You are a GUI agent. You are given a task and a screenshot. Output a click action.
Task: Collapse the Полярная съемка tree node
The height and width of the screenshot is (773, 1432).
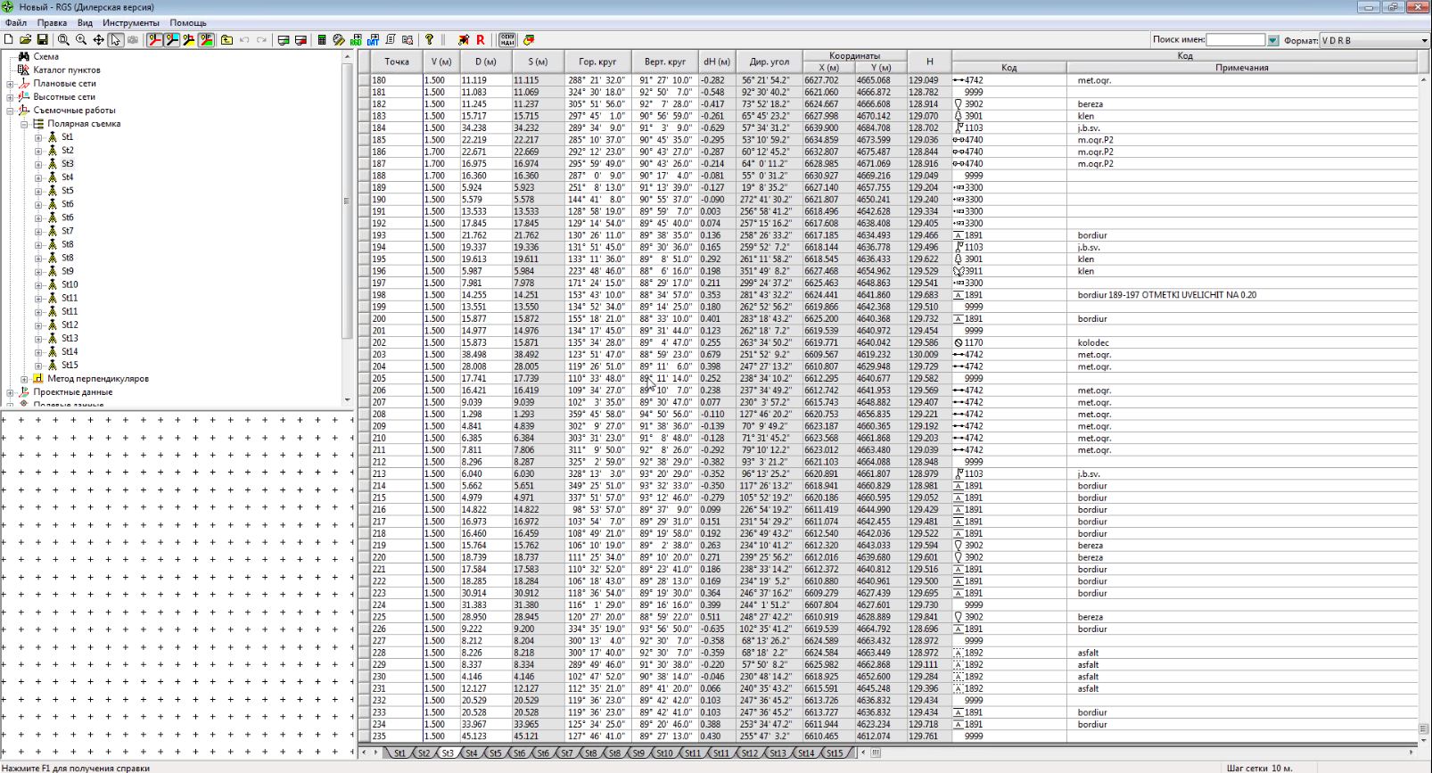[x=24, y=124]
